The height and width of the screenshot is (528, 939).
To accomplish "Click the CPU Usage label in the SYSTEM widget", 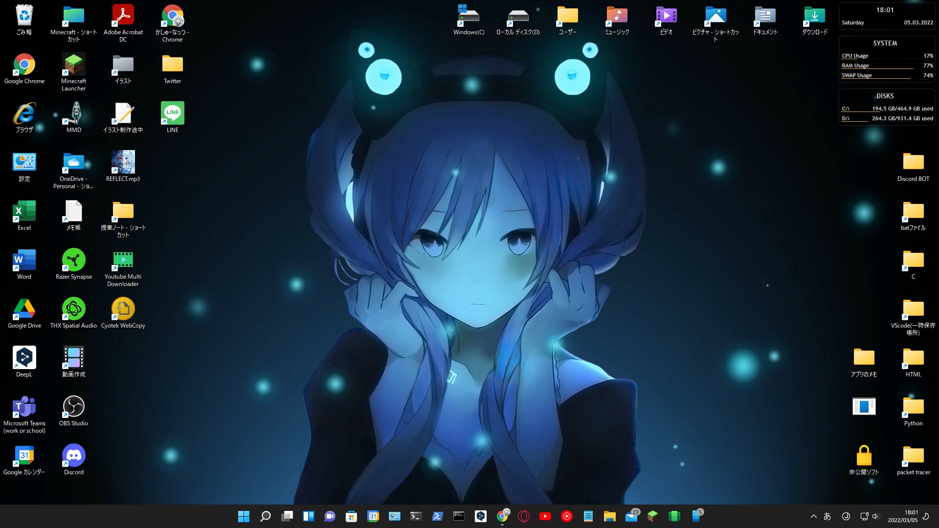I will click(855, 56).
